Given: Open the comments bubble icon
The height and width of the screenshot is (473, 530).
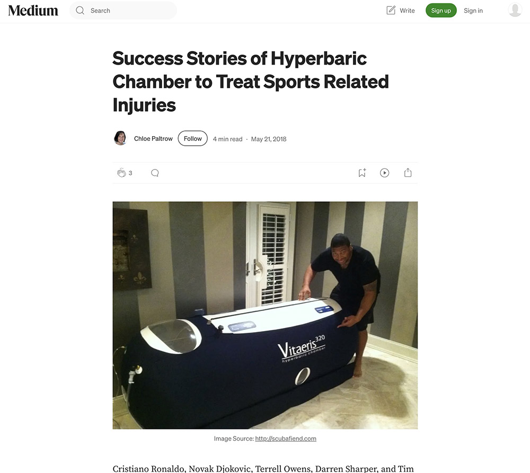Looking at the screenshot, I should (155, 173).
